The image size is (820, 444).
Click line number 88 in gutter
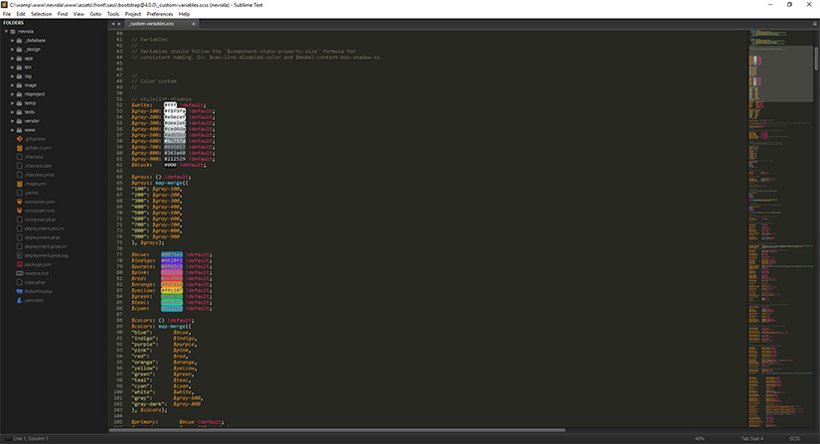[119, 320]
